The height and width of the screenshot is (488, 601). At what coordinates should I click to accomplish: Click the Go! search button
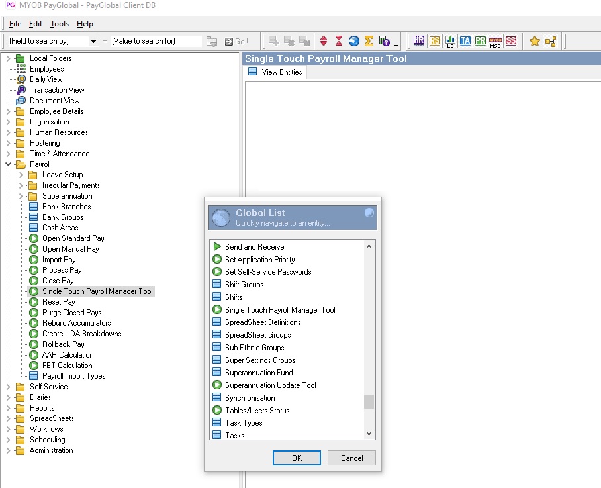point(236,42)
